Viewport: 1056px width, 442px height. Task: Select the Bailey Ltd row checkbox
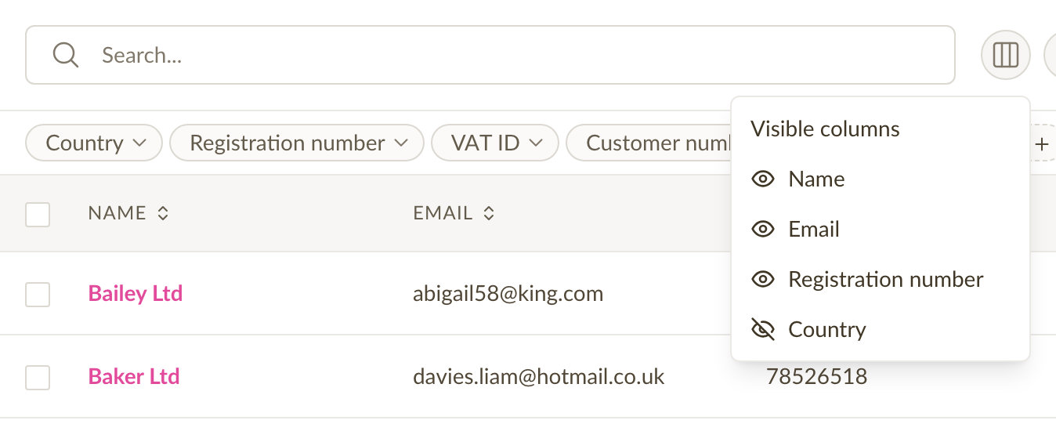point(38,295)
